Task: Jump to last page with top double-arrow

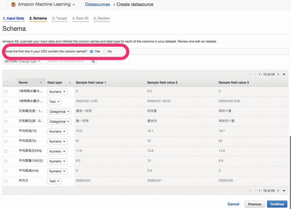Action: pyautogui.click(x=284, y=74)
